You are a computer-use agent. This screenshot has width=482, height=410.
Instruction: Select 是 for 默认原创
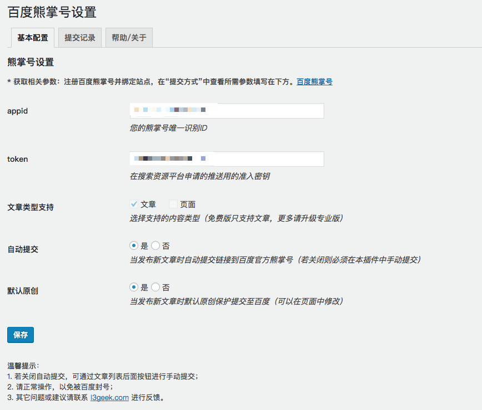134,288
